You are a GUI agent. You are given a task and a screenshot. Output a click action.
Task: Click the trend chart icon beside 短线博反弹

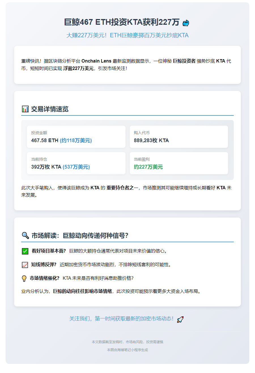click(25, 265)
